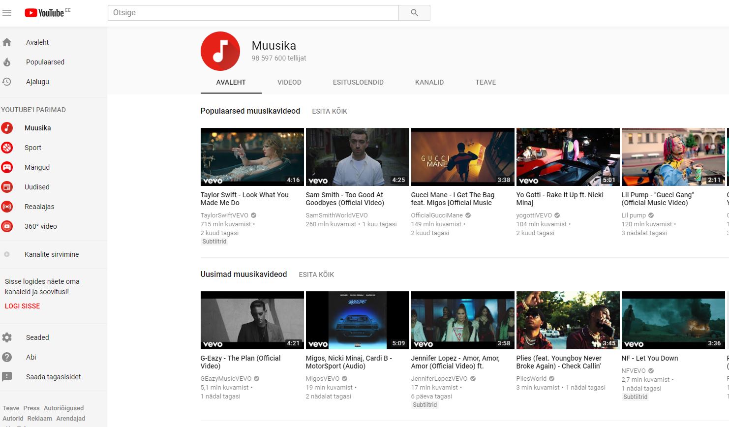Click the Populaarsed muusikavideod section title
The image size is (729, 427).
(250, 111)
